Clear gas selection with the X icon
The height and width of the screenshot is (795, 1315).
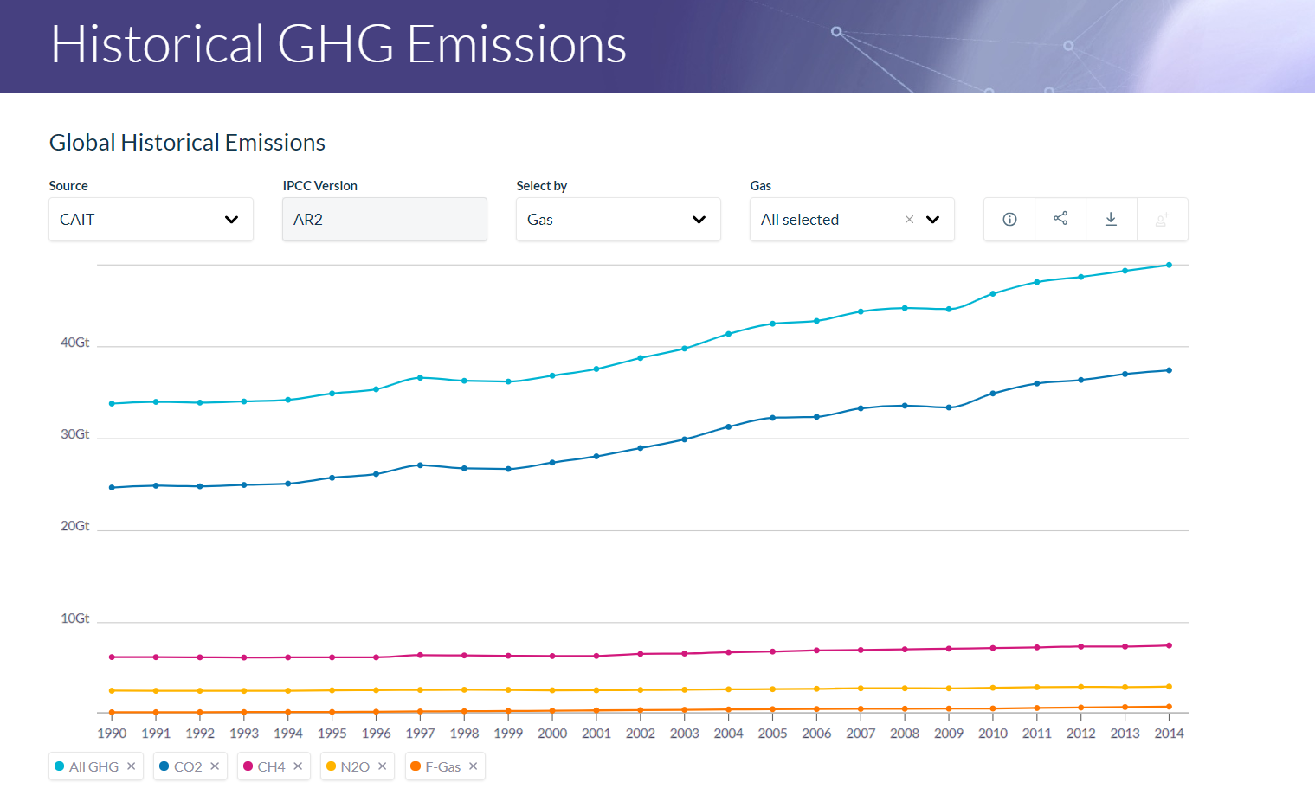[909, 220]
